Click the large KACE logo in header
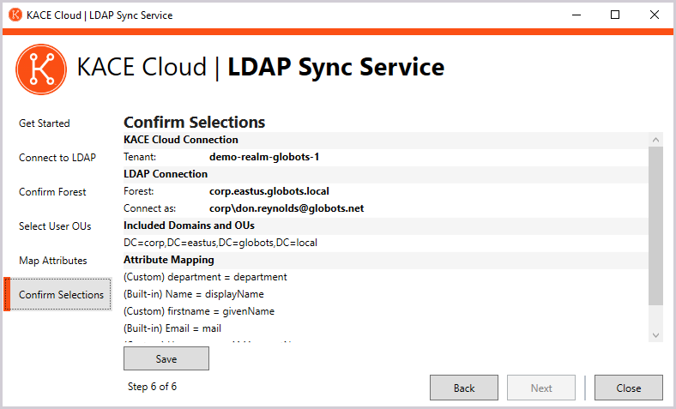Screen dimensions: 676x409 (x=41, y=69)
